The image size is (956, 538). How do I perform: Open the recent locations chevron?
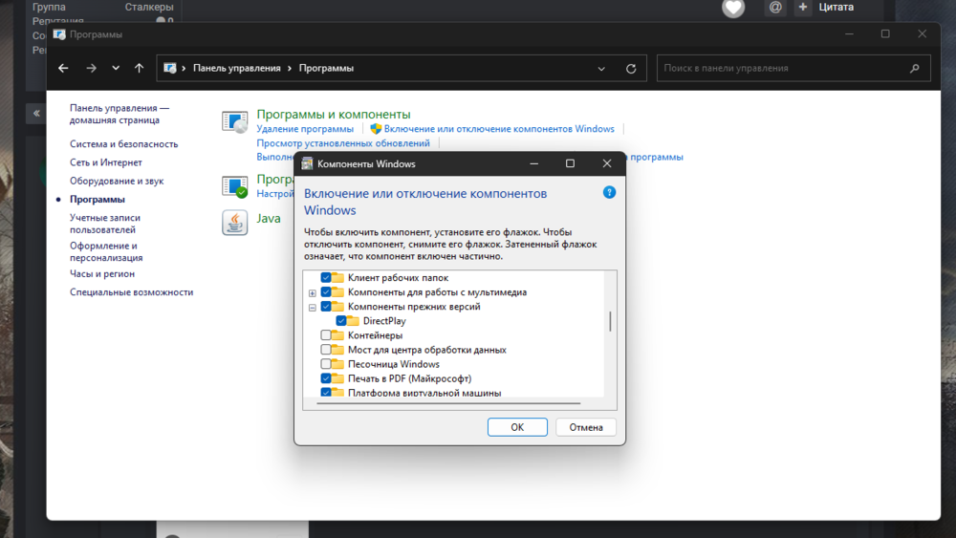tap(116, 68)
